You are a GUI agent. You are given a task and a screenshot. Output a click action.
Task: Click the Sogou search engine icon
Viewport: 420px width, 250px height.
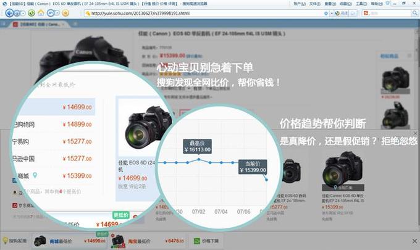pyautogui.click(x=366, y=13)
